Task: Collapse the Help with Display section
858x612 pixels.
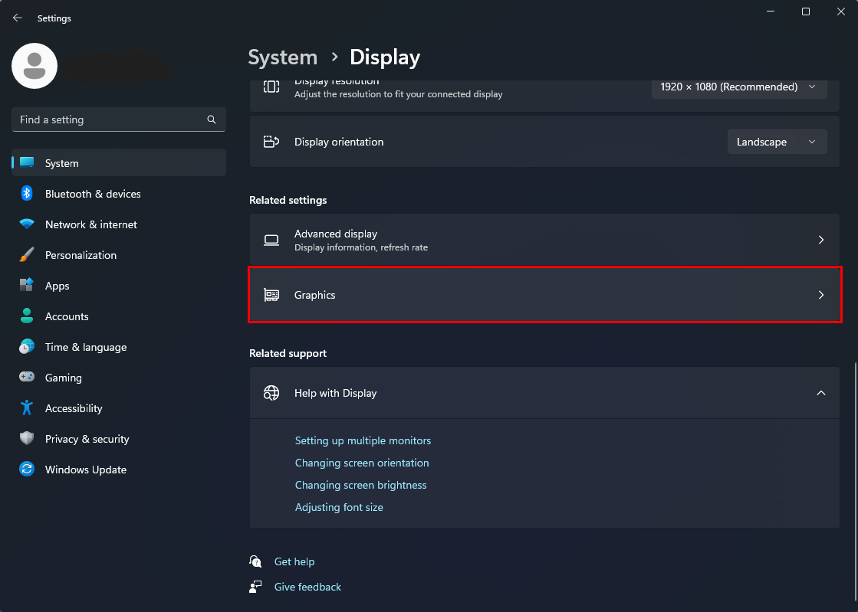Action: coord(820,393)
